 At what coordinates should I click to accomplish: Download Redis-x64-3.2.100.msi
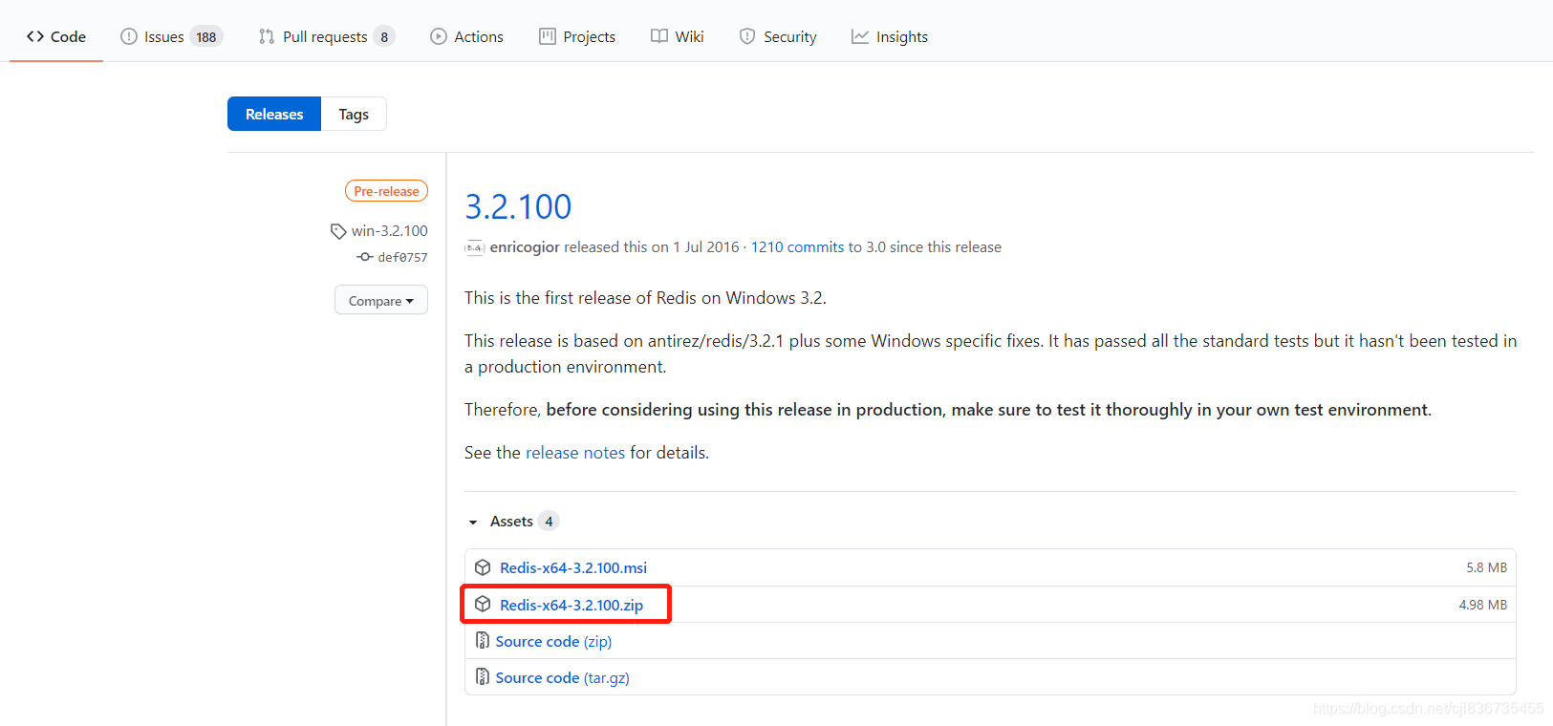(x=573, y=567)
